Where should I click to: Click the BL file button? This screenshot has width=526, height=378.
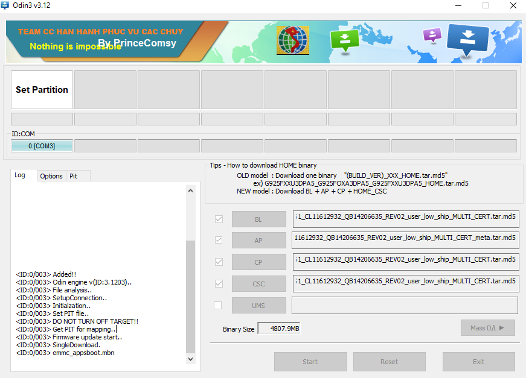(x=258, y=219)
